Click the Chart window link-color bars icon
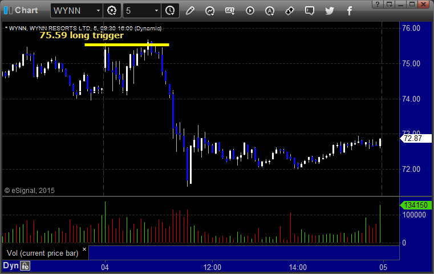 [x=8, y=10]
